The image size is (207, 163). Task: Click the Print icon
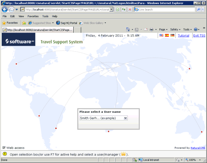tap(151, 30)
